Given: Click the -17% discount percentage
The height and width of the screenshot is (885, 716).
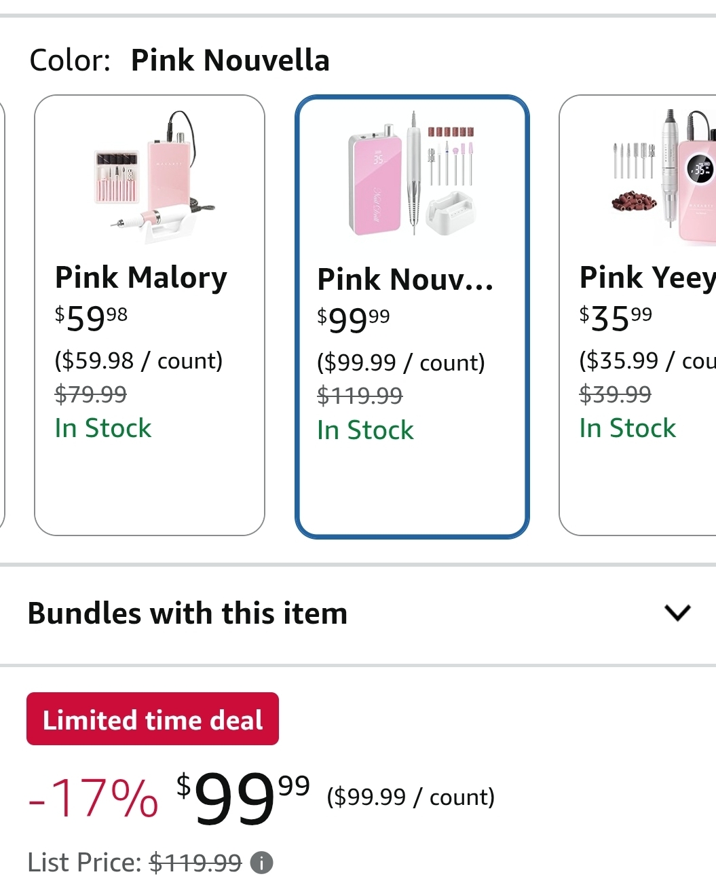Looking at the screenshot, I should click(94, 798).
